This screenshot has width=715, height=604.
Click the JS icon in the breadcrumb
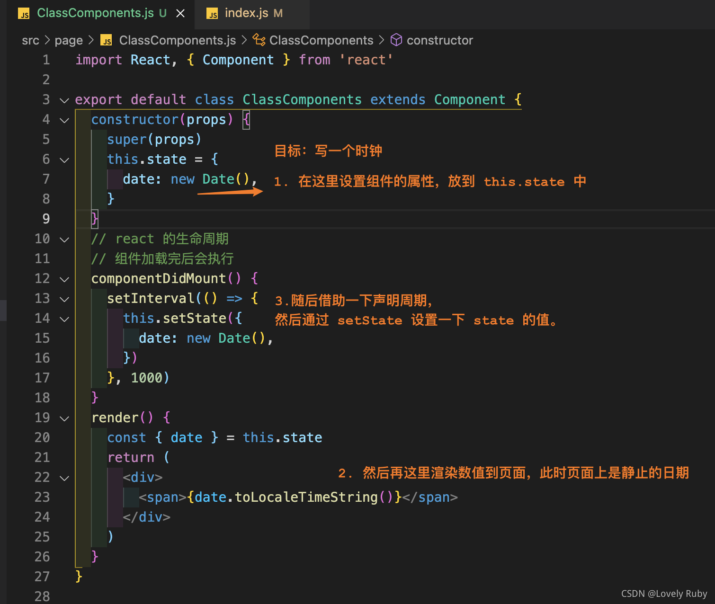click(107, 40)
